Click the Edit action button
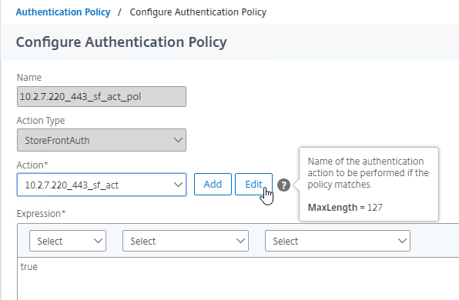The image size is (459, 300). click(x=253, y=184)
